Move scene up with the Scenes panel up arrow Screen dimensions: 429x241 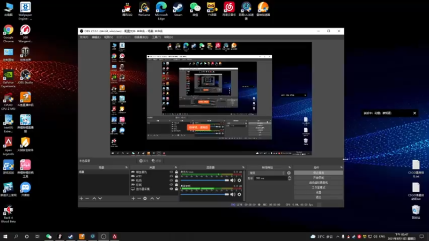(x=94, y=198)
